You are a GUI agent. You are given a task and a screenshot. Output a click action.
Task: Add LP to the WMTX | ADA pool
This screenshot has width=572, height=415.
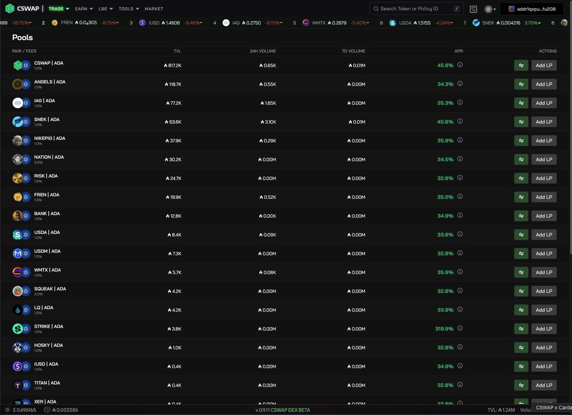pos(544,272)
